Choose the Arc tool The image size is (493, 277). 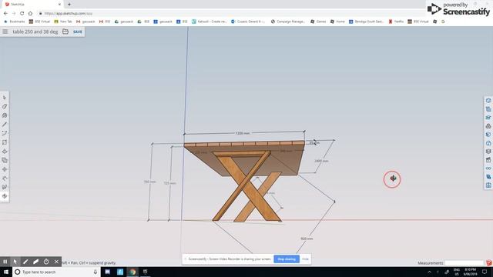(x=5, y=133)
